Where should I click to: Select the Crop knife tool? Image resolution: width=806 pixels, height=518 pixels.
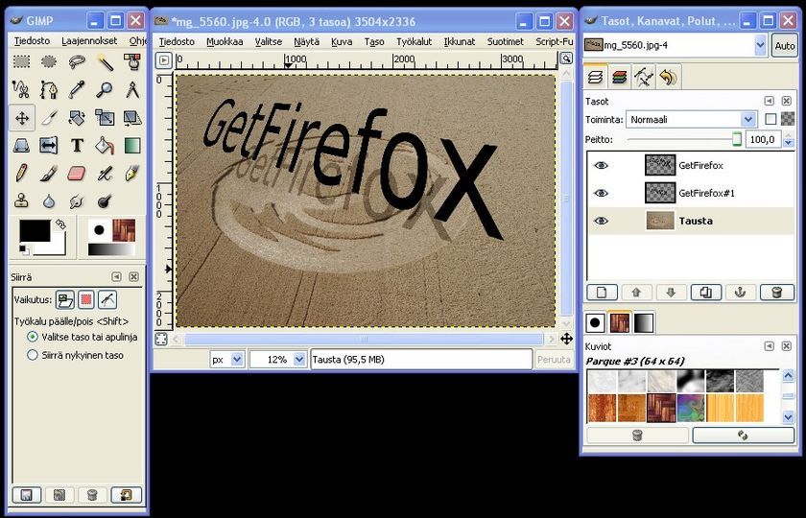49,118
